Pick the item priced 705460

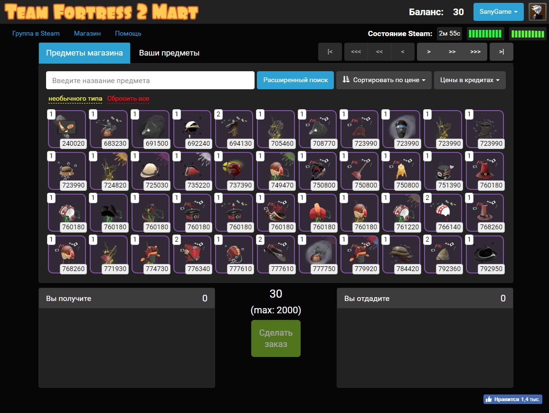[x=276, y=129]
